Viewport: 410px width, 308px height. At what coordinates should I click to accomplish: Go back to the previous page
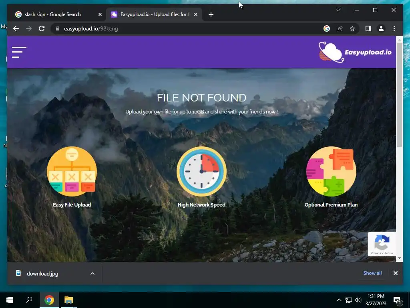(16, 28)
